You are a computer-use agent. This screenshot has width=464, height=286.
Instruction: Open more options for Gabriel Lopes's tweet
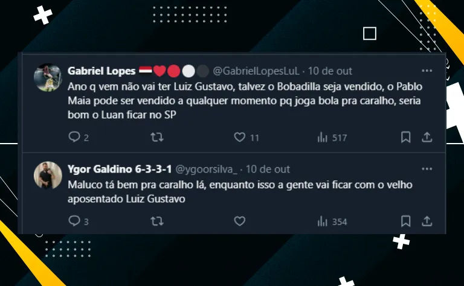point(427,71)
